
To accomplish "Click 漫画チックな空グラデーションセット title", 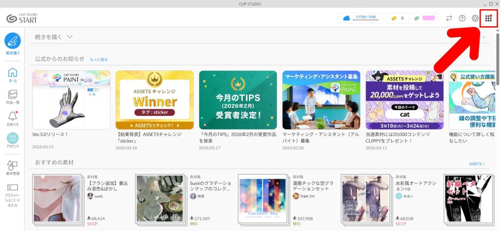I will point(313,186).
